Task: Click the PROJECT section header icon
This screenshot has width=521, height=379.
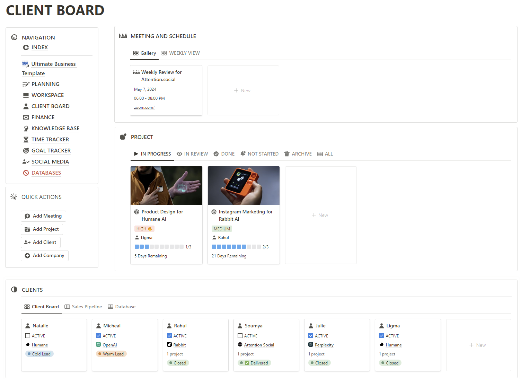Action: tap(123, 137)
